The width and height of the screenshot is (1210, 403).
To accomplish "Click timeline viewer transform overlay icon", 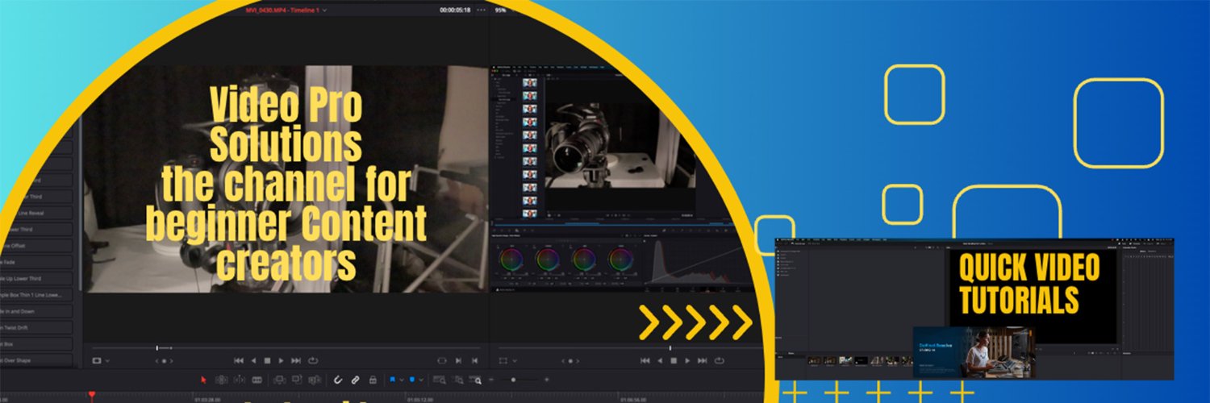I will [503, 360].
